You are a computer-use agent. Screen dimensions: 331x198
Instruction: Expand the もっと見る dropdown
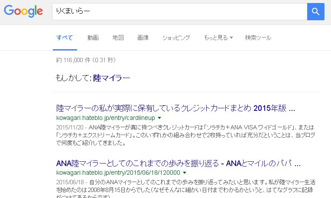tap(218, 38)
